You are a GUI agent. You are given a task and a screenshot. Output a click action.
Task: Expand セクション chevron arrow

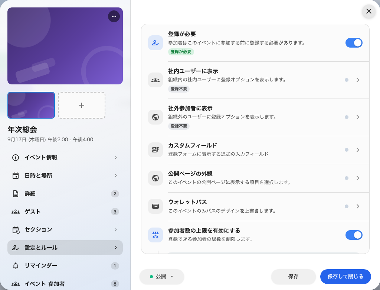116,230
